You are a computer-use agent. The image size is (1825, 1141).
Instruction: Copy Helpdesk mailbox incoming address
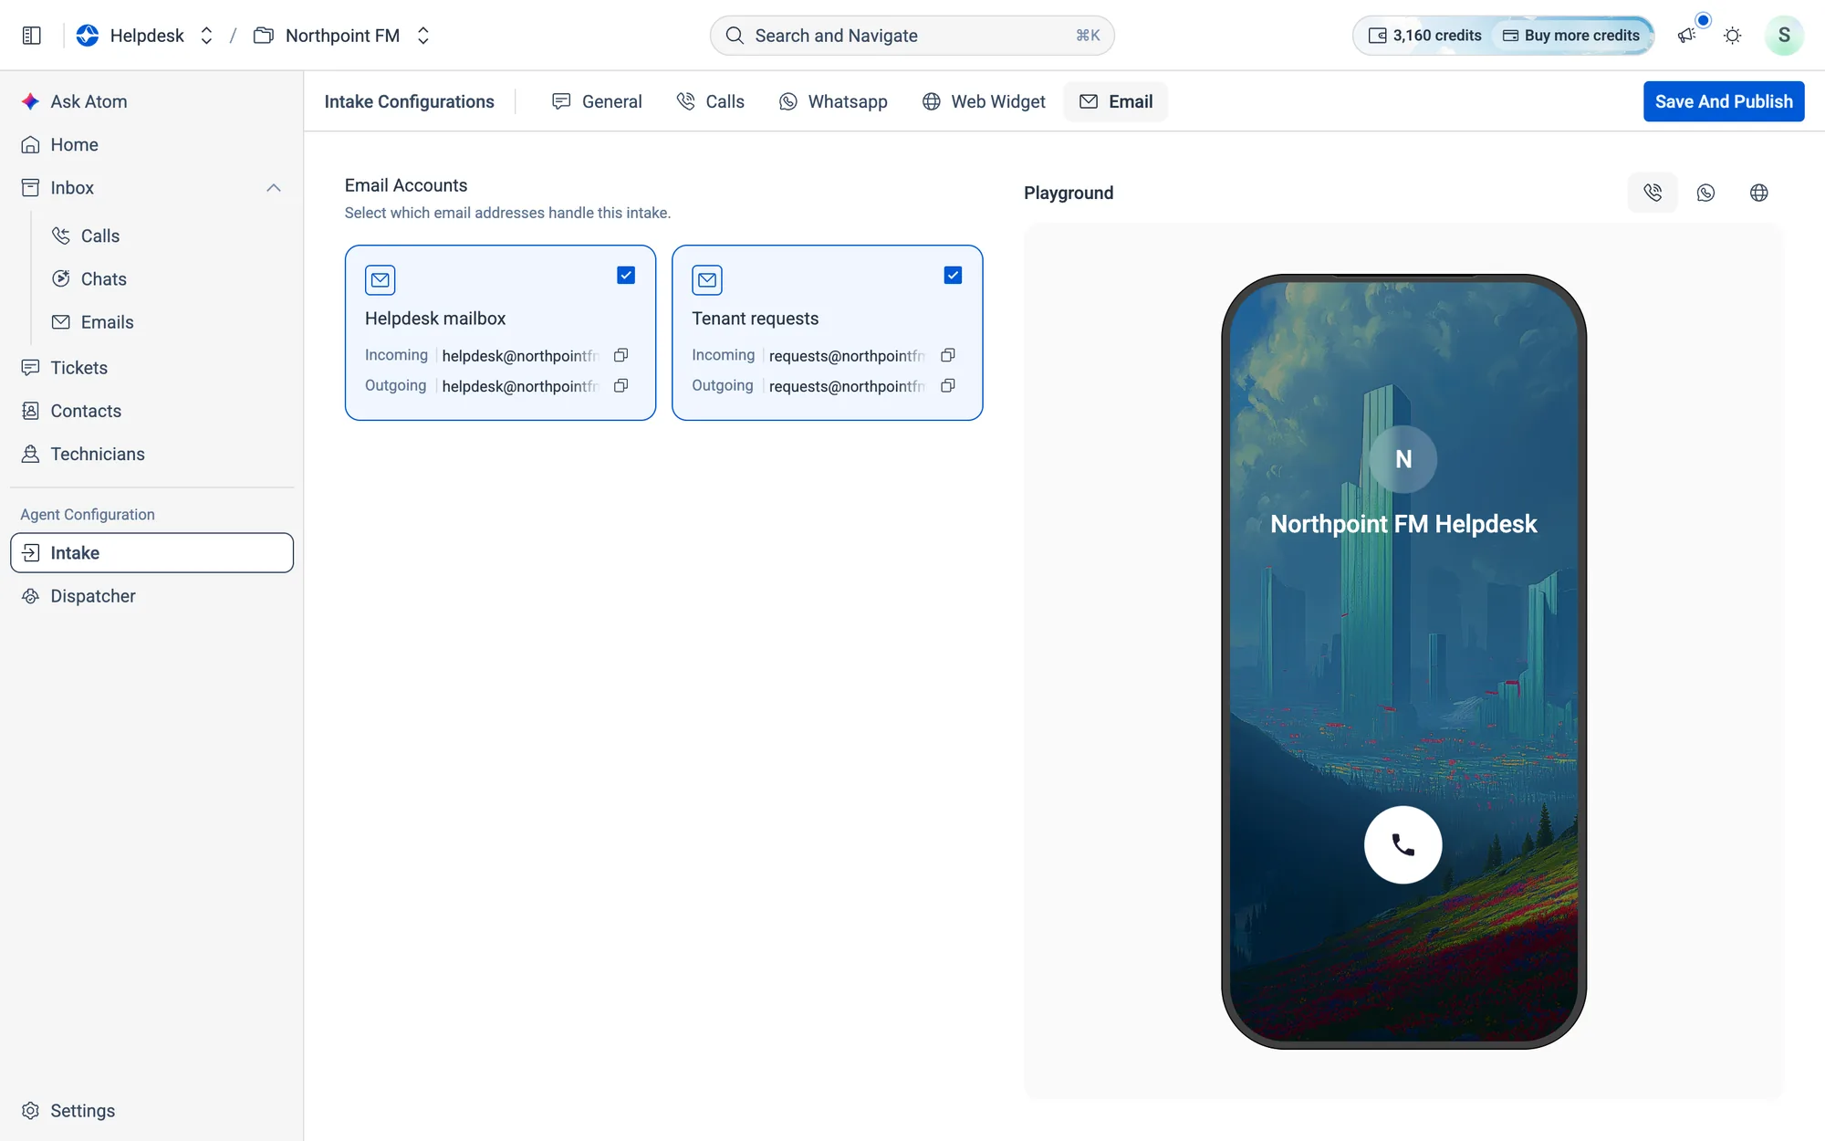tap(621, 355)
